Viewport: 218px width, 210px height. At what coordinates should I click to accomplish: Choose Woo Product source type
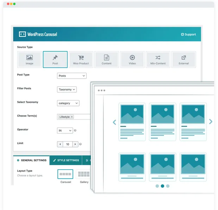81,59
